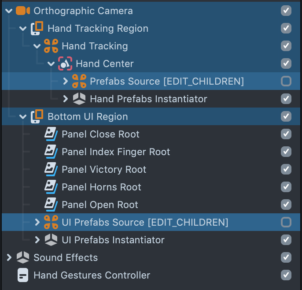Expand the Sound Effects object

click(x=9, y=257)
